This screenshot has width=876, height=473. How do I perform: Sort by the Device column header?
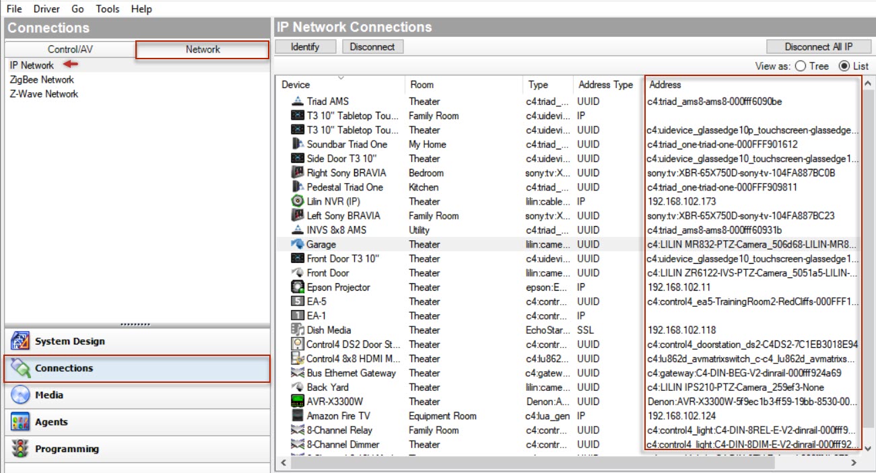[341, 85]
